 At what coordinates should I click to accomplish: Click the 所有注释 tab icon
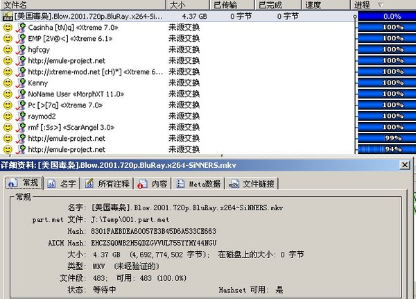tap(89, 183)
